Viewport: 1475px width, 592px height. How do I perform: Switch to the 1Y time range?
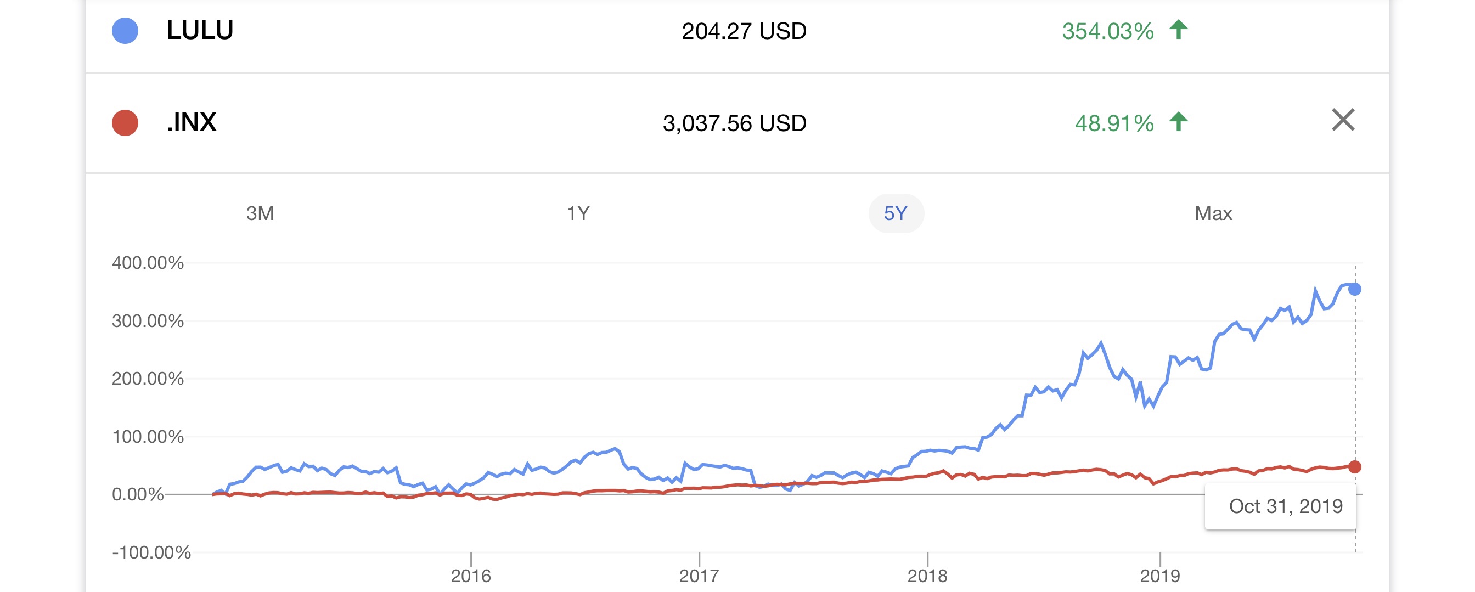[578, 213]
